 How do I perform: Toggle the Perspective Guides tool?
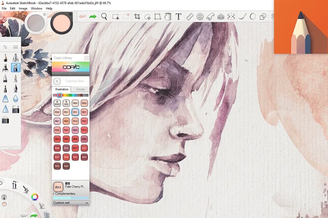tap(221, 16)
